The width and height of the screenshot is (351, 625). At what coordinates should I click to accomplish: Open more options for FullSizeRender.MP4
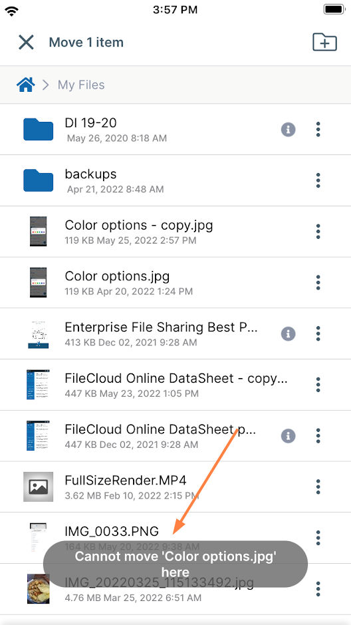318,487
